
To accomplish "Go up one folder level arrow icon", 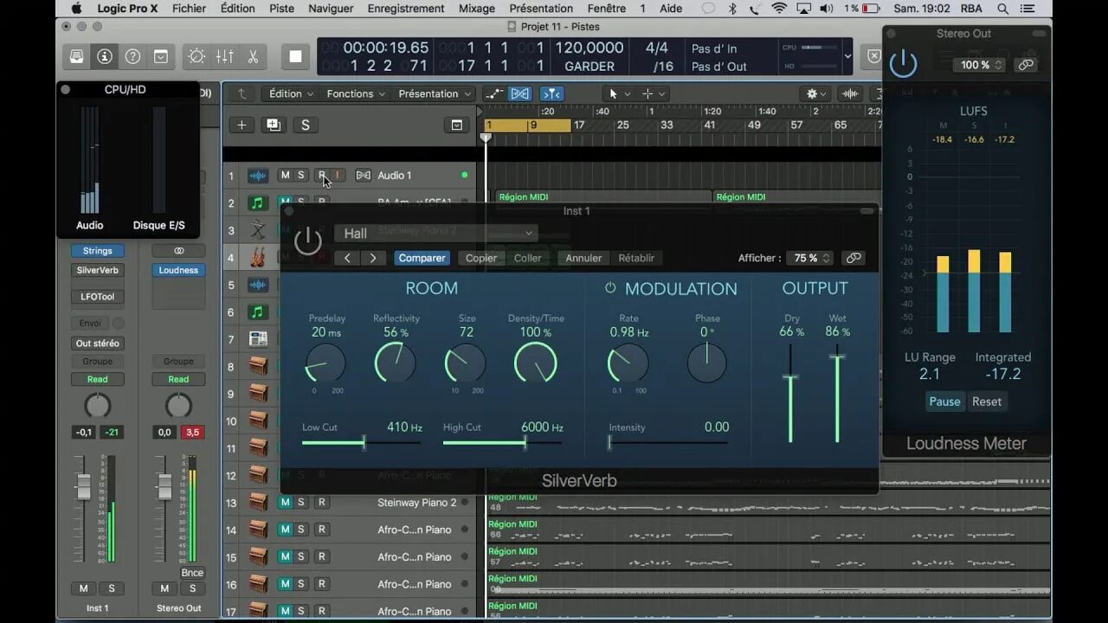I will tap(242, 93).
